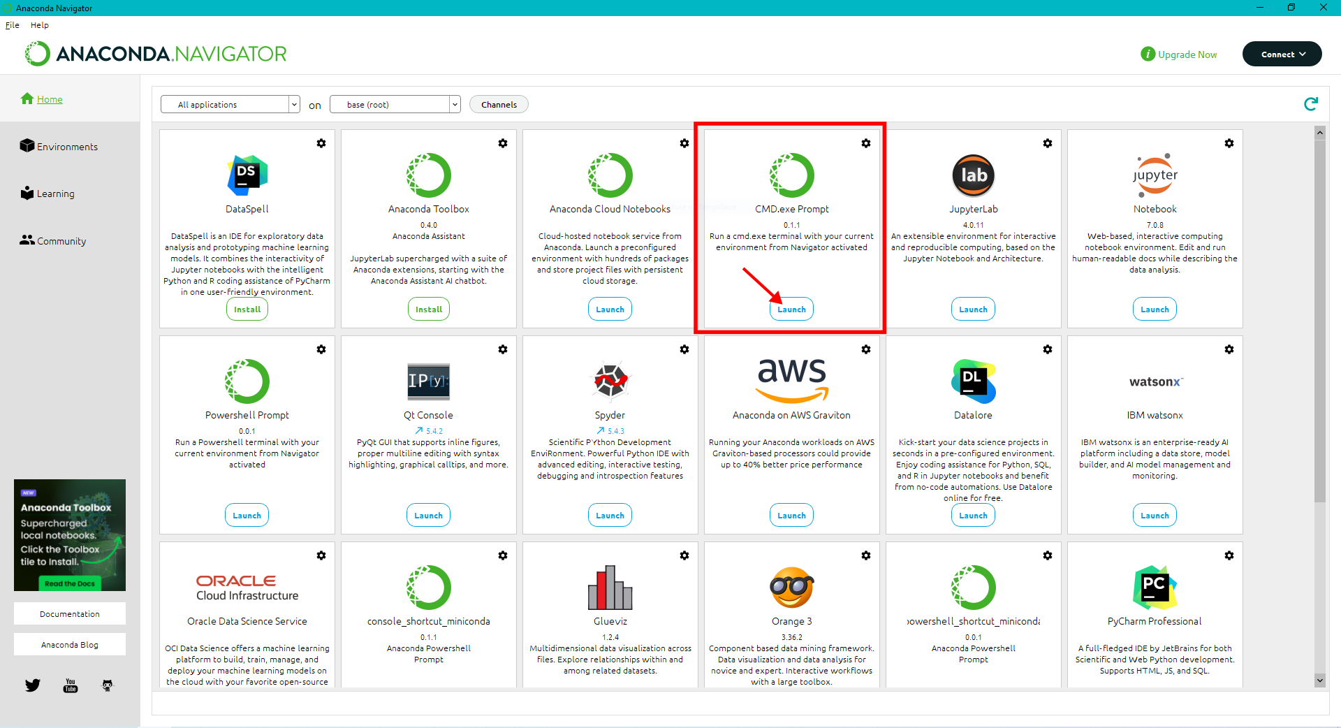
Task: Install Anaconda Toolbox
Action: (428, 310)
